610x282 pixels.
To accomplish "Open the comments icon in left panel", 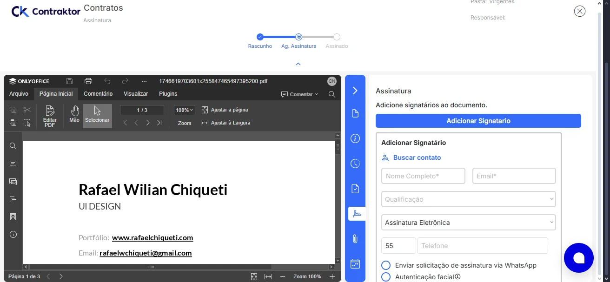I will [x=13, y=164].
